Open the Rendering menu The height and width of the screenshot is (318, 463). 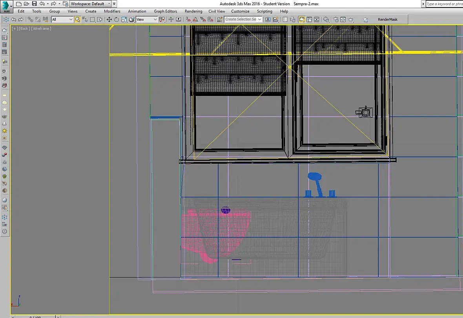193,11
